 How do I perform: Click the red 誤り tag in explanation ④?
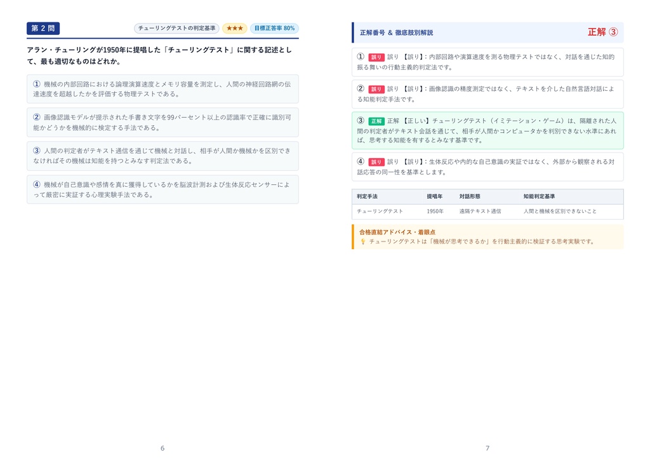pos(376,162)
